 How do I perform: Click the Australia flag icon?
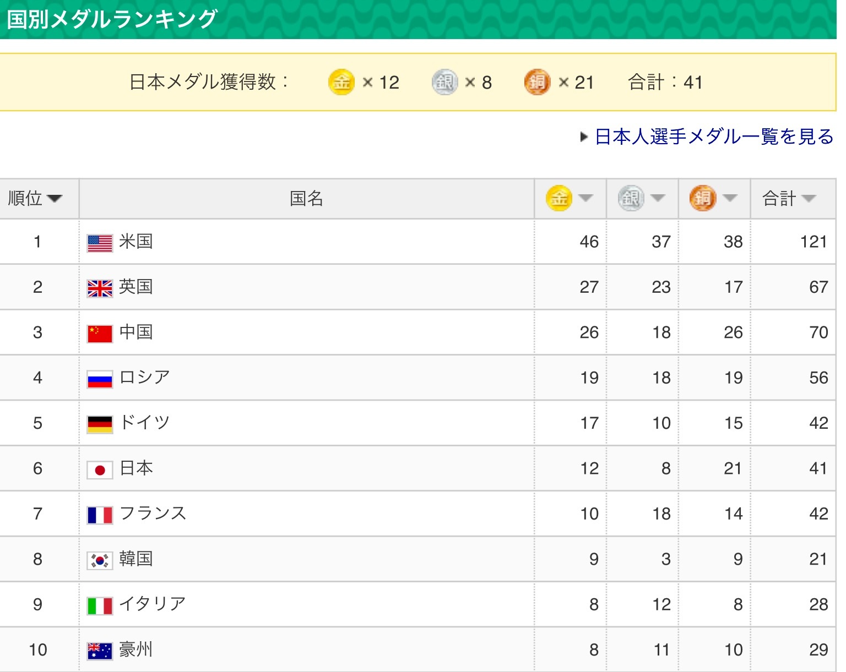click(x=100, y=651)
